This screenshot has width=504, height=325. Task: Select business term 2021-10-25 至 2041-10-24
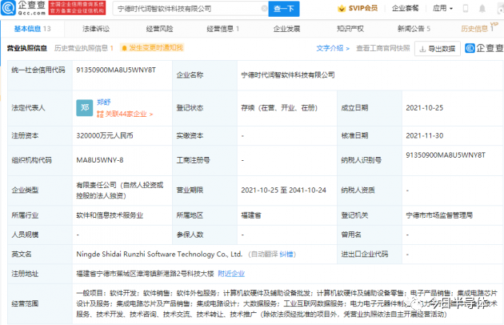[284, 191]
